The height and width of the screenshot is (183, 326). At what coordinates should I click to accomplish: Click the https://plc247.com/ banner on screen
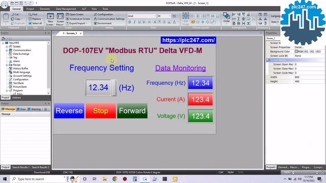tap(188, 40)
